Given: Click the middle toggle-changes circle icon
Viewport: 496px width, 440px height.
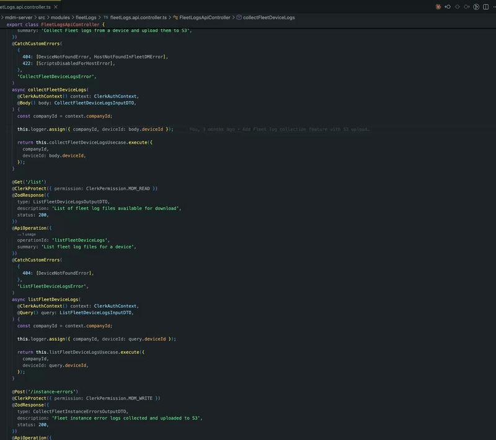Looking at the screenshot, I should (458, 7).
